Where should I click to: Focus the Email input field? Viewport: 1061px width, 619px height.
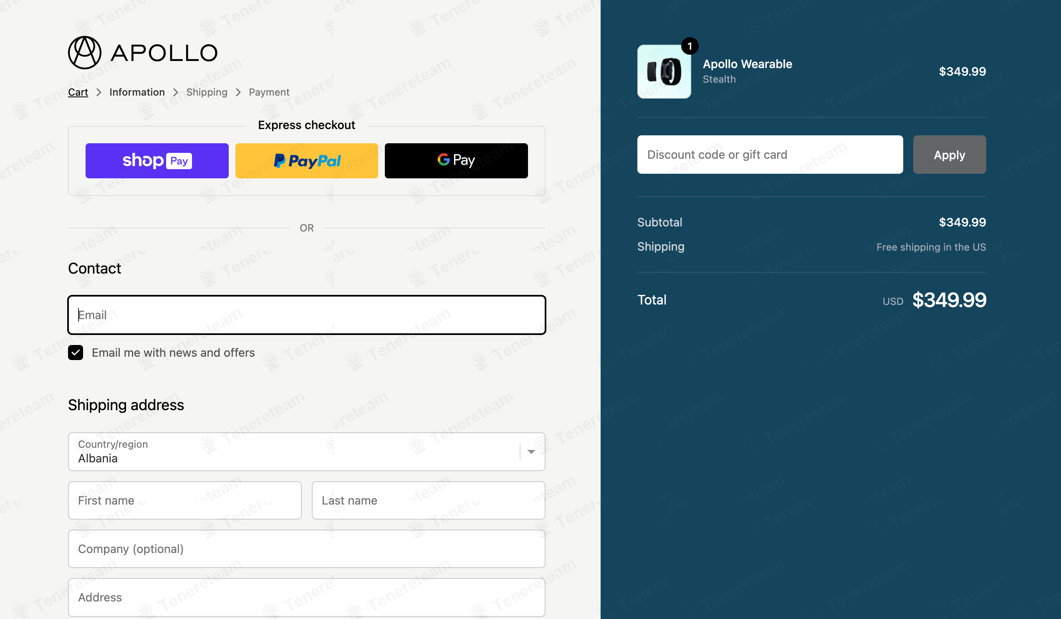click(x=306, y=315)
